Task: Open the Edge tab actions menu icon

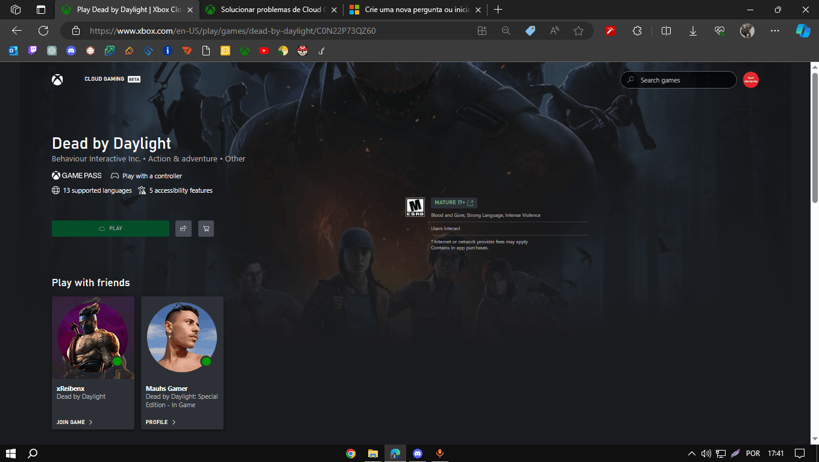Action: click(x=41, y=10)
